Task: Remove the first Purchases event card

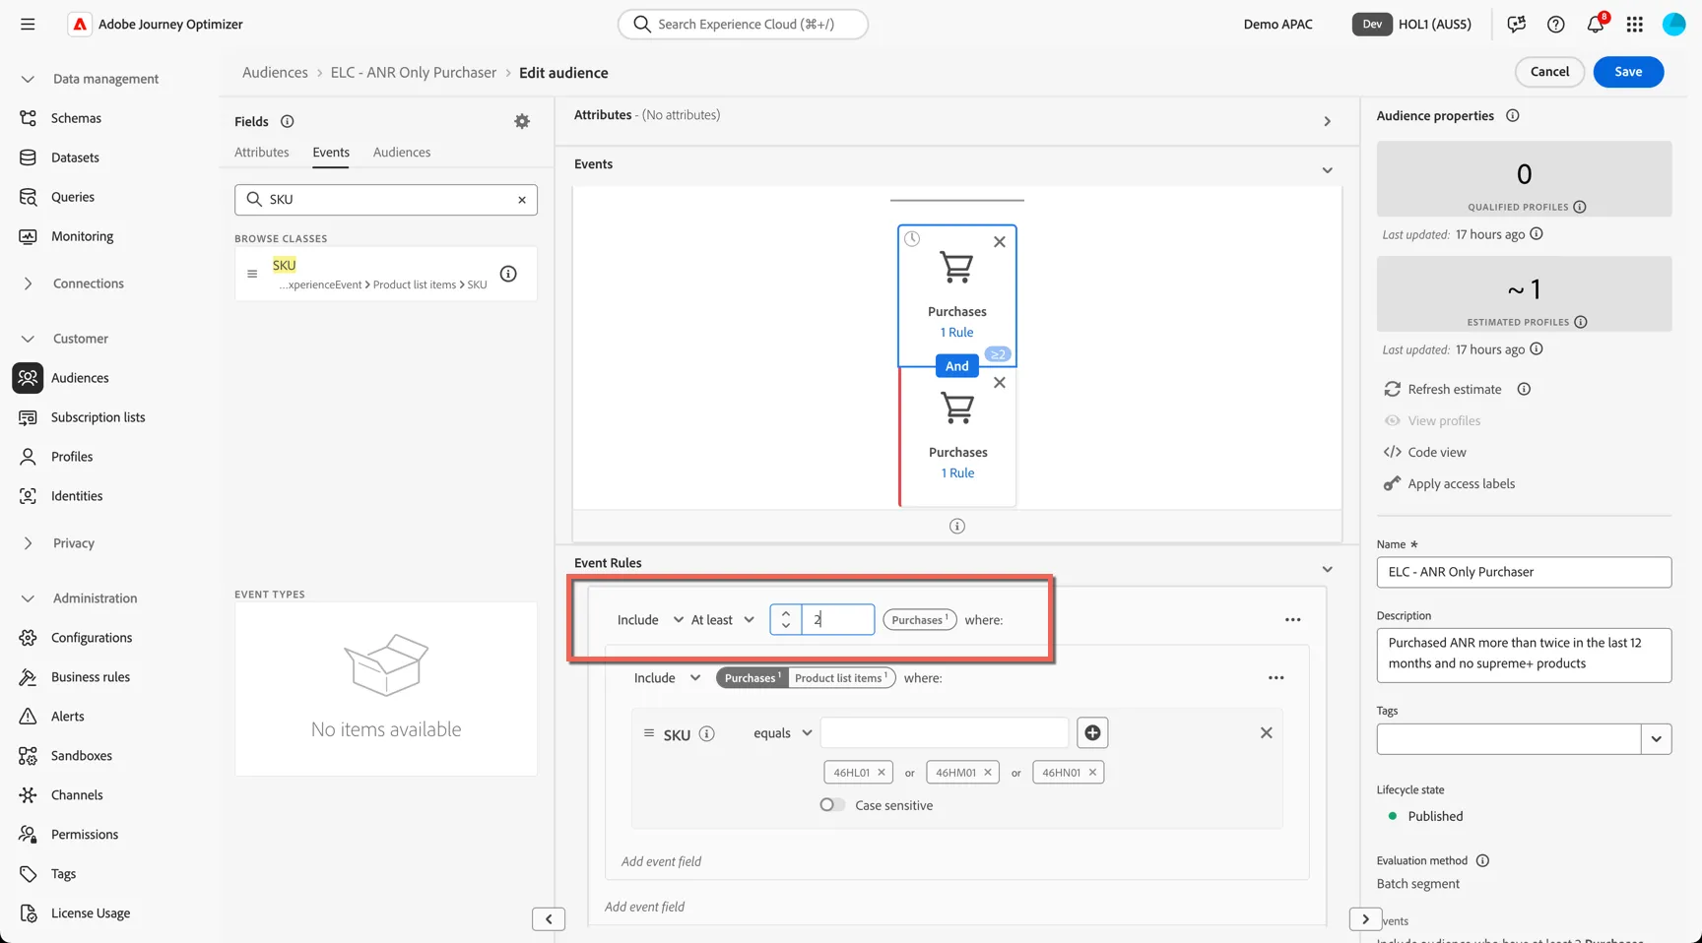Action: 1000,242
